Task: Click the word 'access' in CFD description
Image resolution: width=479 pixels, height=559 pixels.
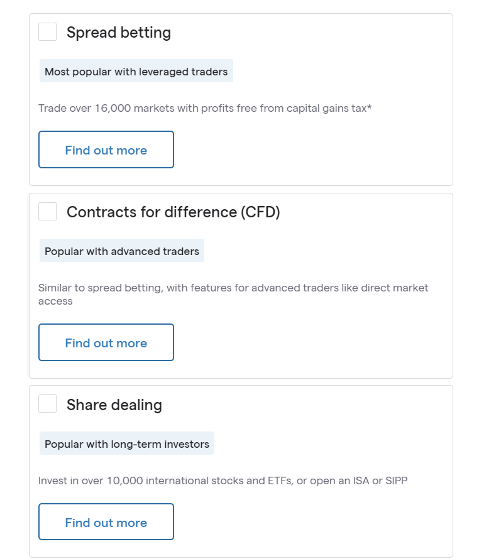Action: [55, 301]
